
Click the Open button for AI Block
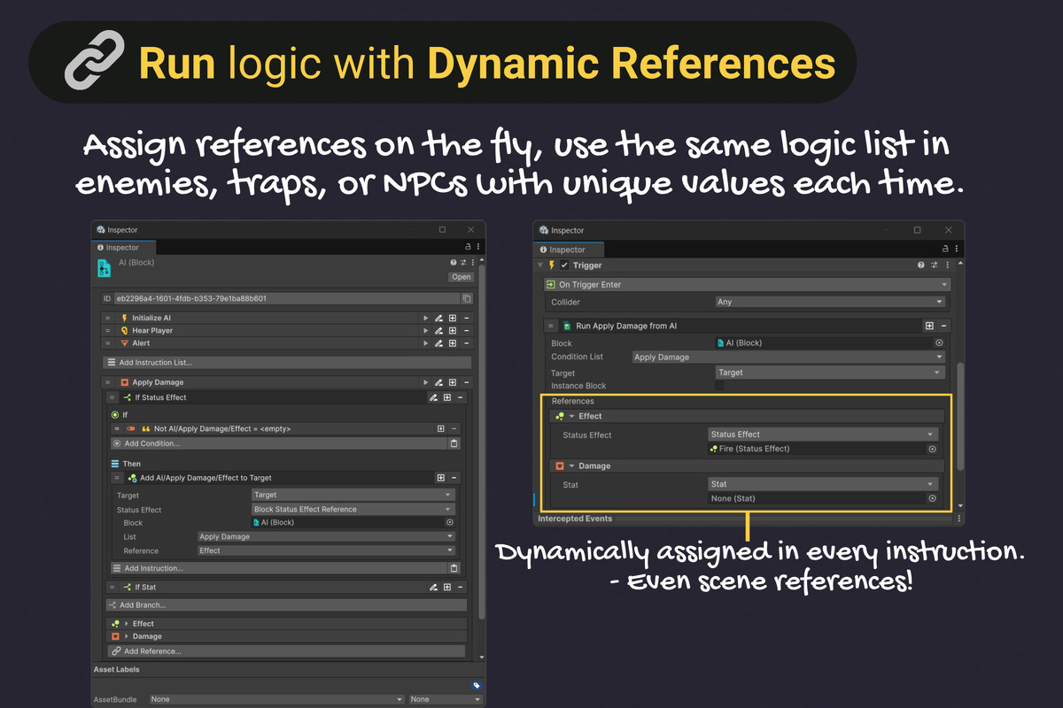462,277
